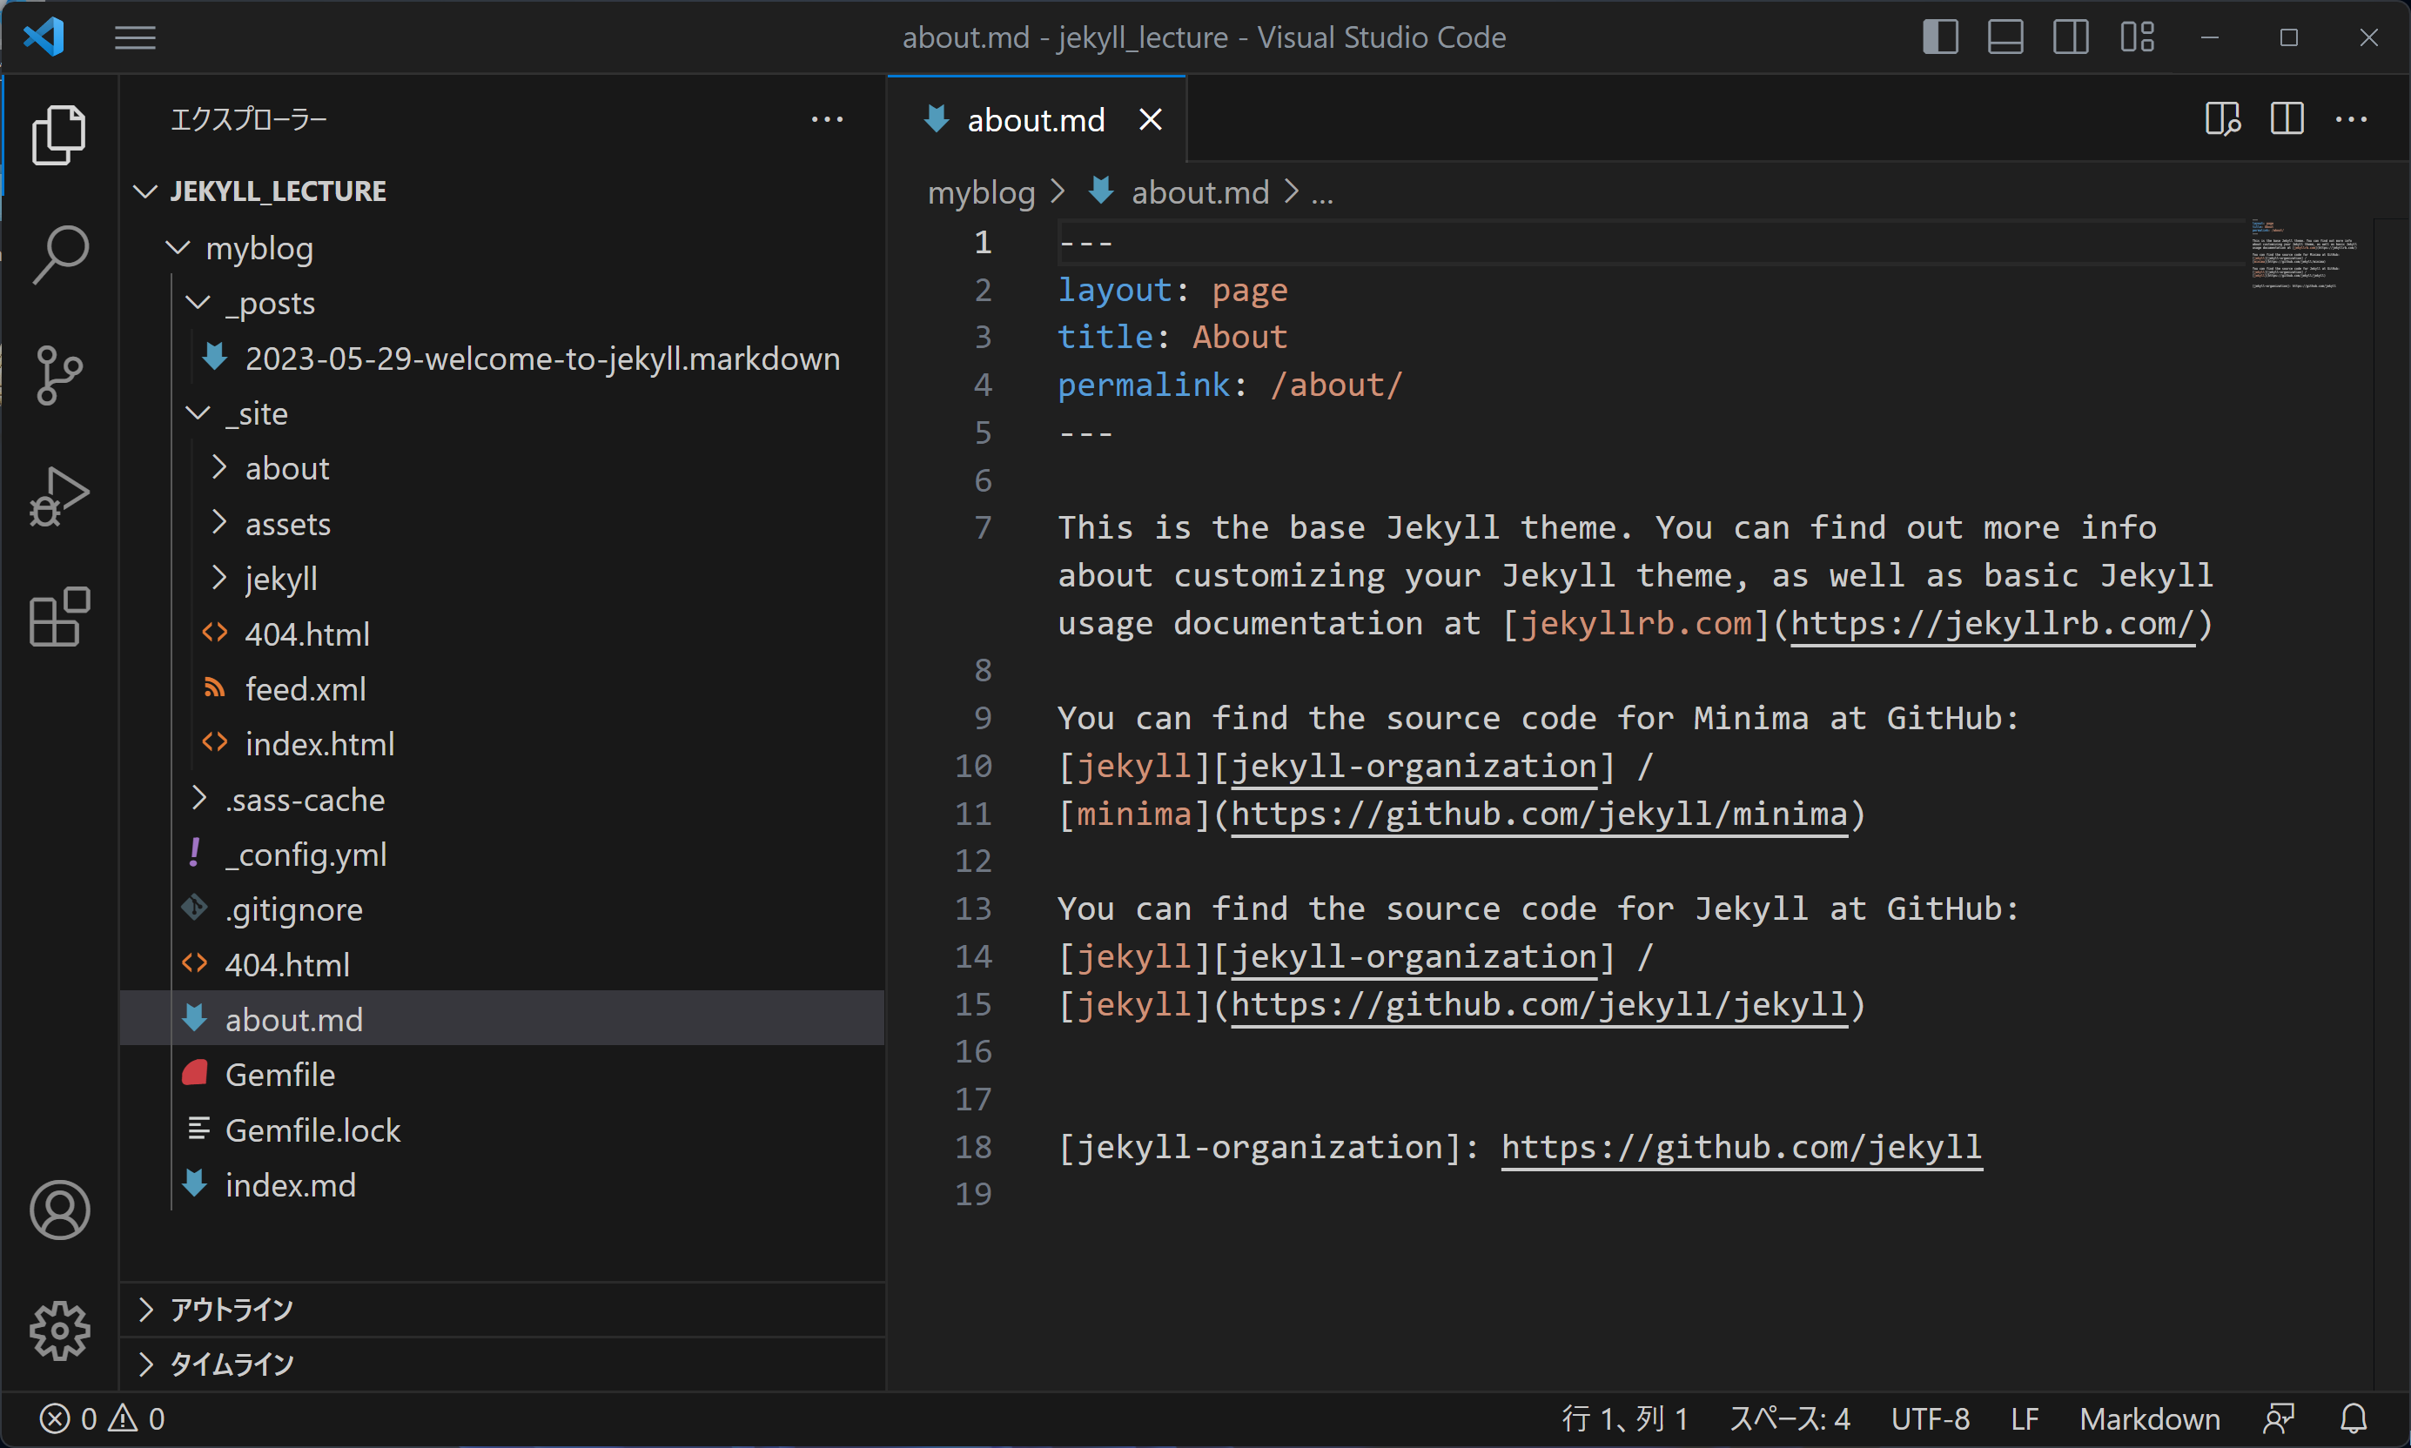
Task: Toggle the secondary side bar
Action: [2071, 37]
